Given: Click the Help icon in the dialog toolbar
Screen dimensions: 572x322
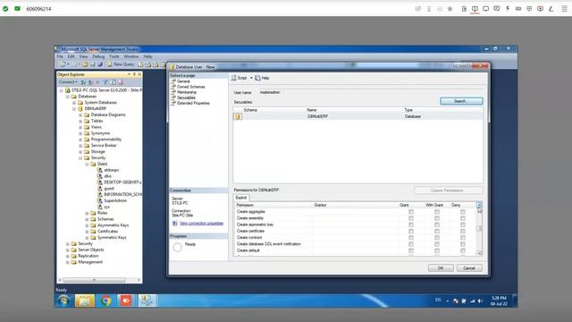Looking at the screenshot, I should tap(257, 78).
